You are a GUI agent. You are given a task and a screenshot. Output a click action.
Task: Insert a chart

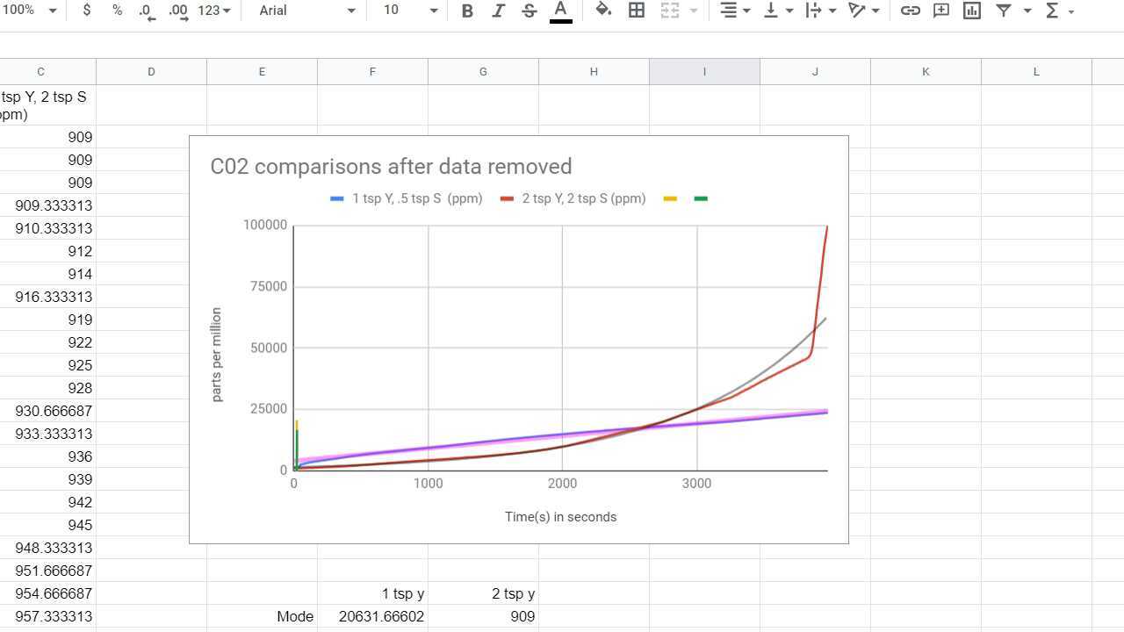click(x=971, y=11)
